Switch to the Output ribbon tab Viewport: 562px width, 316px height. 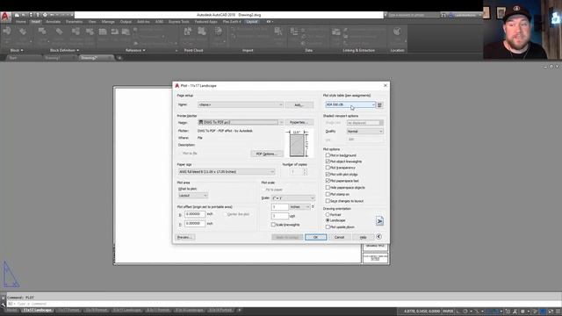(126, 22)
